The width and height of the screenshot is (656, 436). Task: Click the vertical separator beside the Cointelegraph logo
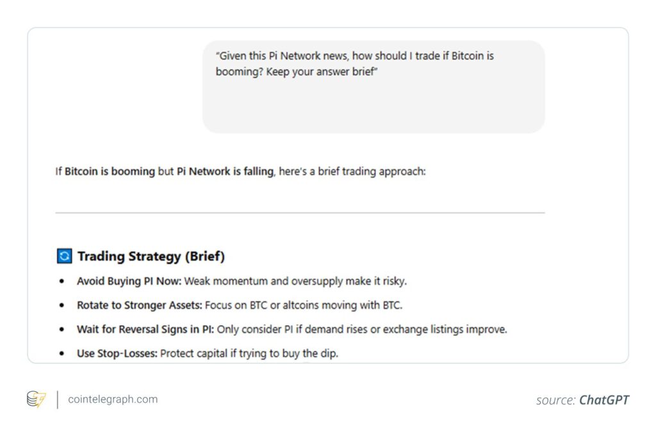(x=58, y=400)
